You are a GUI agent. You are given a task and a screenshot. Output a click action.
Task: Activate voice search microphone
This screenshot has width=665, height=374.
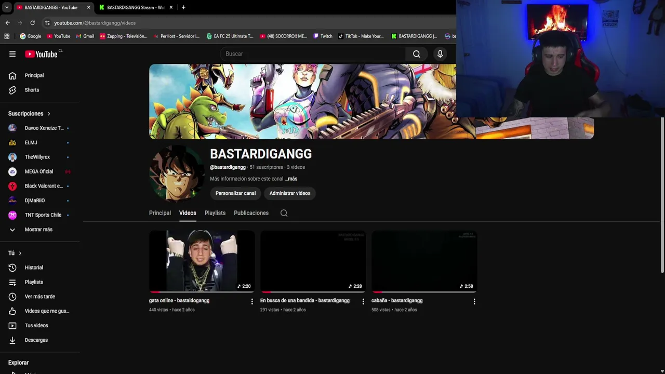(x=440, y=54)
